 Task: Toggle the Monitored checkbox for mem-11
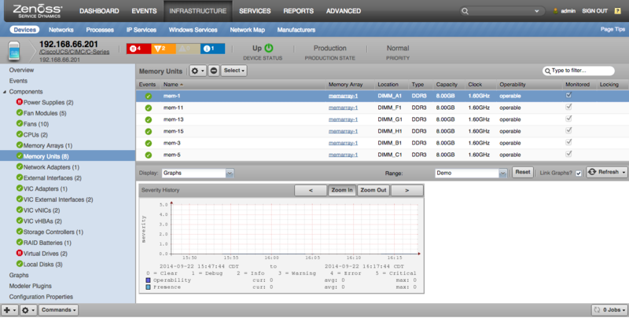pos(568,107)
